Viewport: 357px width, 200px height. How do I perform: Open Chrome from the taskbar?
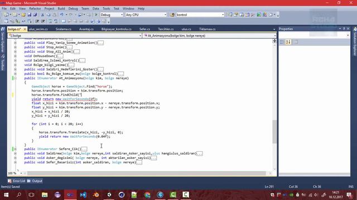pyautogui.click(x=147, y=195)
